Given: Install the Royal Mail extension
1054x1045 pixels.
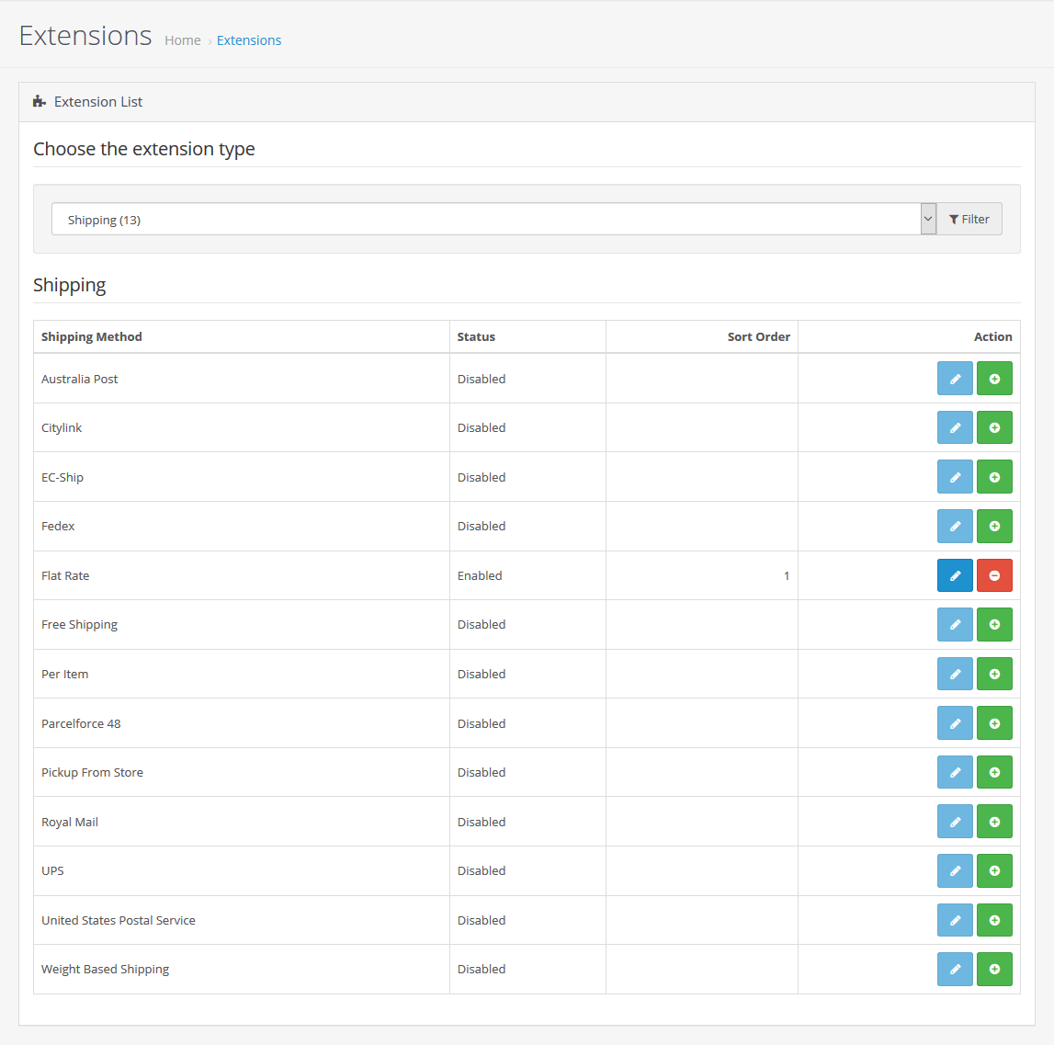Looking at the screenshot, I should (994, 821).
